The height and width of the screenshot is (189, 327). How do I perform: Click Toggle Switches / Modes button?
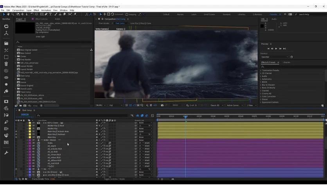114,179
